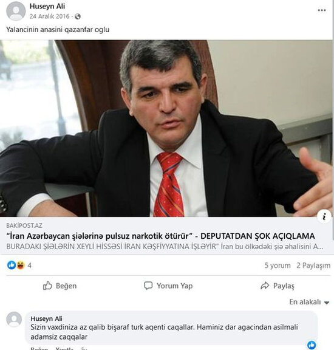Click like reaction badge on the comment
Screen dimensions: 334x350
[312, 345]
